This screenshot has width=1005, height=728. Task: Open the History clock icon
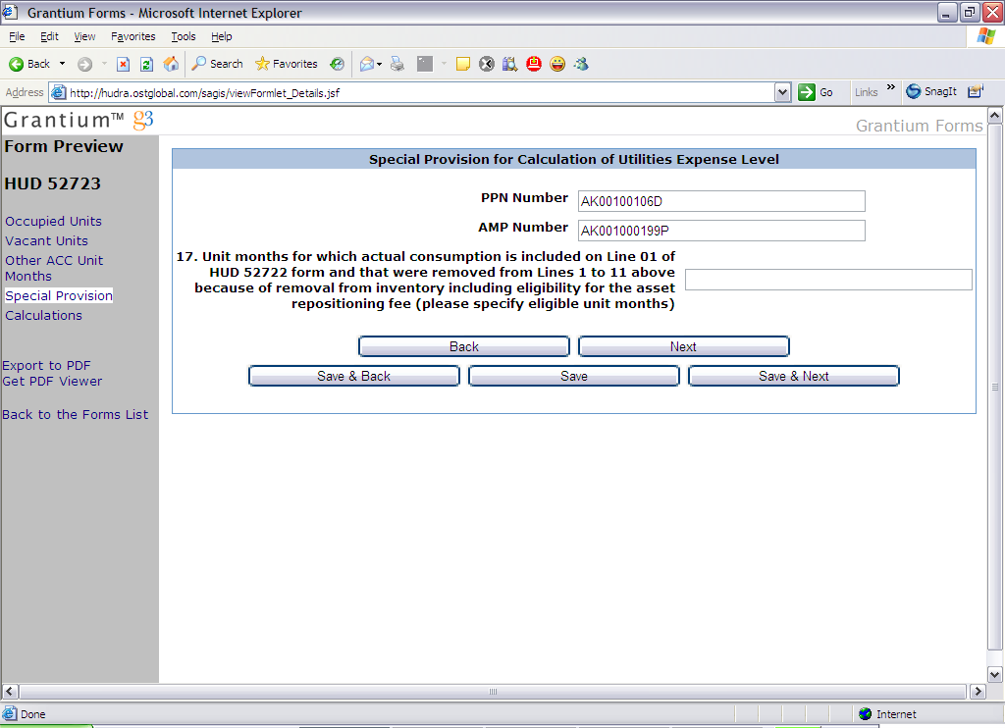pos(338,64)
